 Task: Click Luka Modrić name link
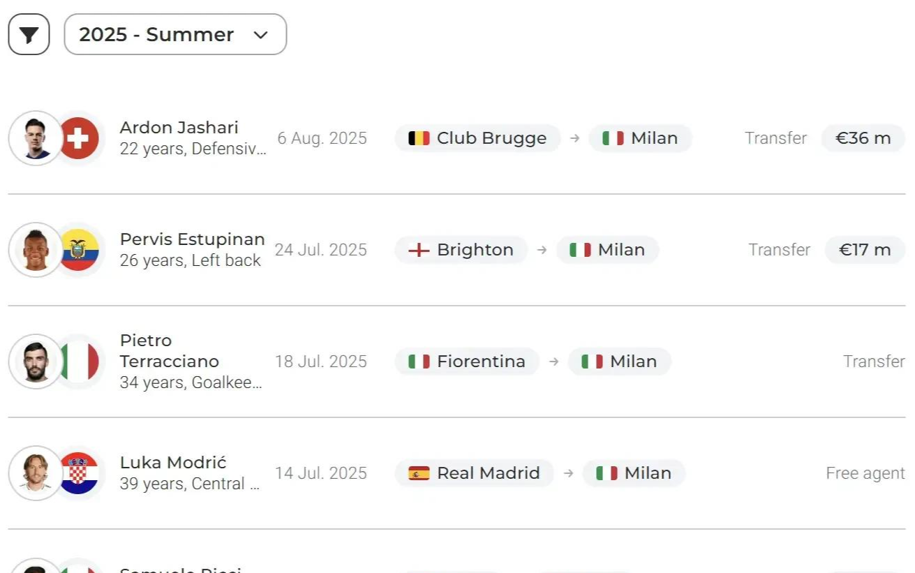(173, 463)
